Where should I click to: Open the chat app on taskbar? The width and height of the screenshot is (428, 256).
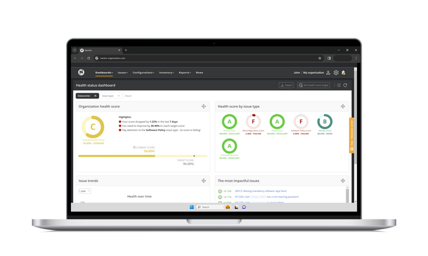coord(244,207)
